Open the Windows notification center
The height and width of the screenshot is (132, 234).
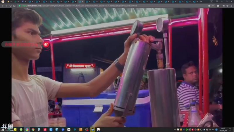pyautogui.click(x=230, y=130)
